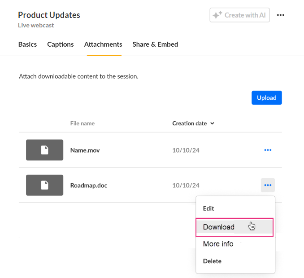
Task: Open the options menu for Name.mov
Action: coord(268,150)
